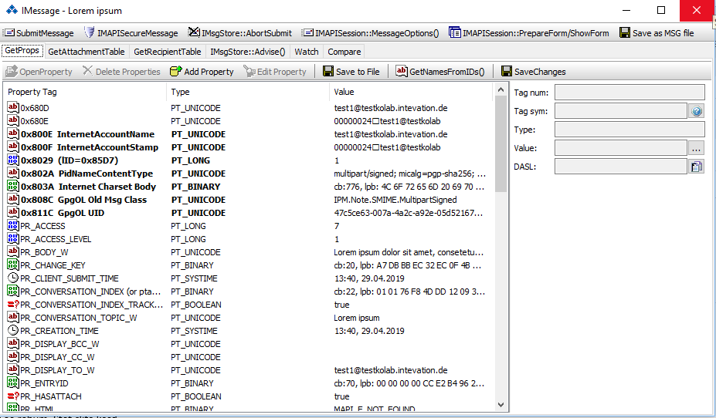
Task: Click the copy icon next to DASL
Action: pos(696,167)
